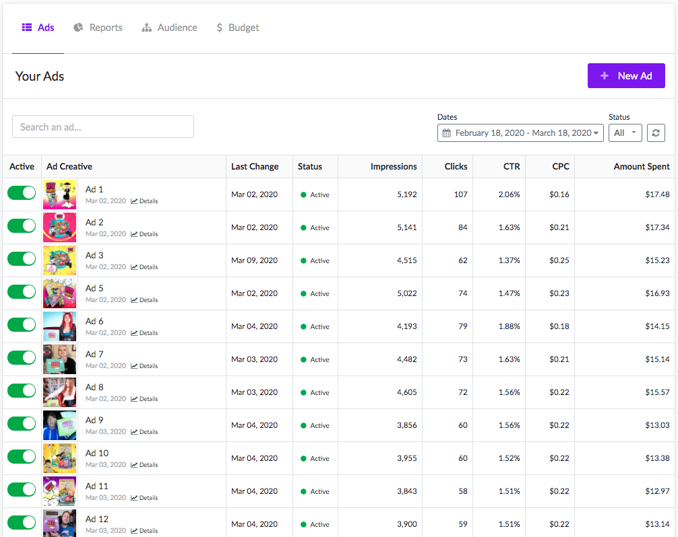
Task: Click the Search an ad input field
Action: tap(103, 127)
